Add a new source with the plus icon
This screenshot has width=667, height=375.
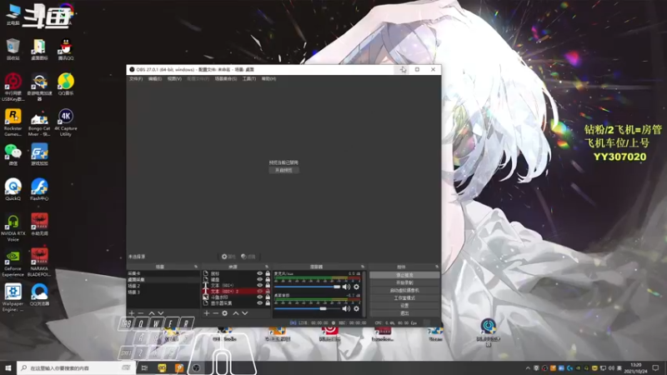(x=206, y=313)
